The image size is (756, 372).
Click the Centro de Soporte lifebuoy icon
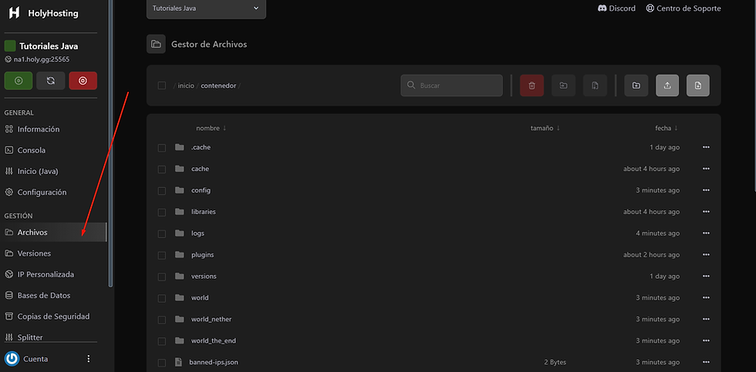coord(650,8)
